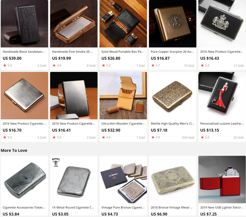This screenshot has width=246, height=217.
Task: Open the red USB lighter product image
Action: click(222, 180)
